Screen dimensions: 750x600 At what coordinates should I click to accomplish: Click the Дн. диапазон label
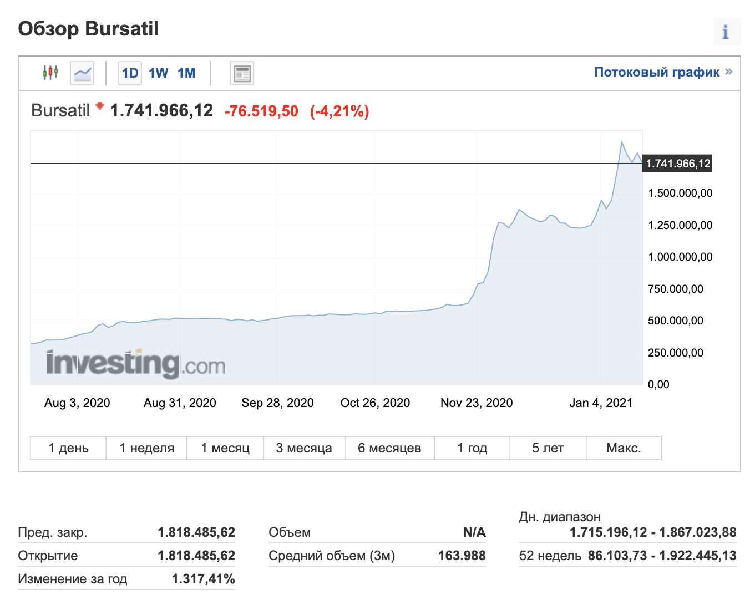tap(560, 517)
